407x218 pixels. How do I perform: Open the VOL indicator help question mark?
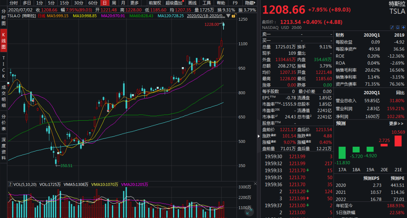tap(10, 184)
